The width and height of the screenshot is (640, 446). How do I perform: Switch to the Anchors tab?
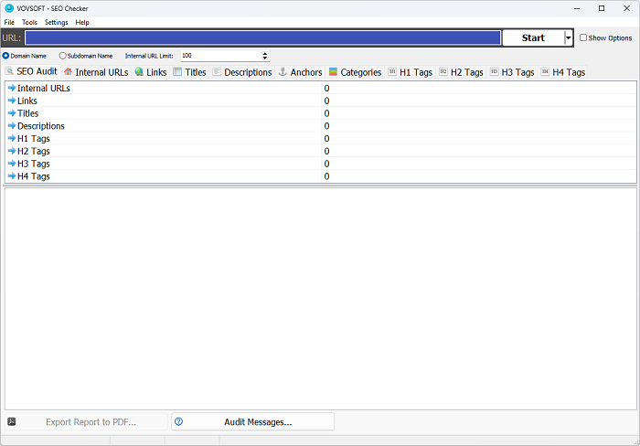tap(301, 72)
